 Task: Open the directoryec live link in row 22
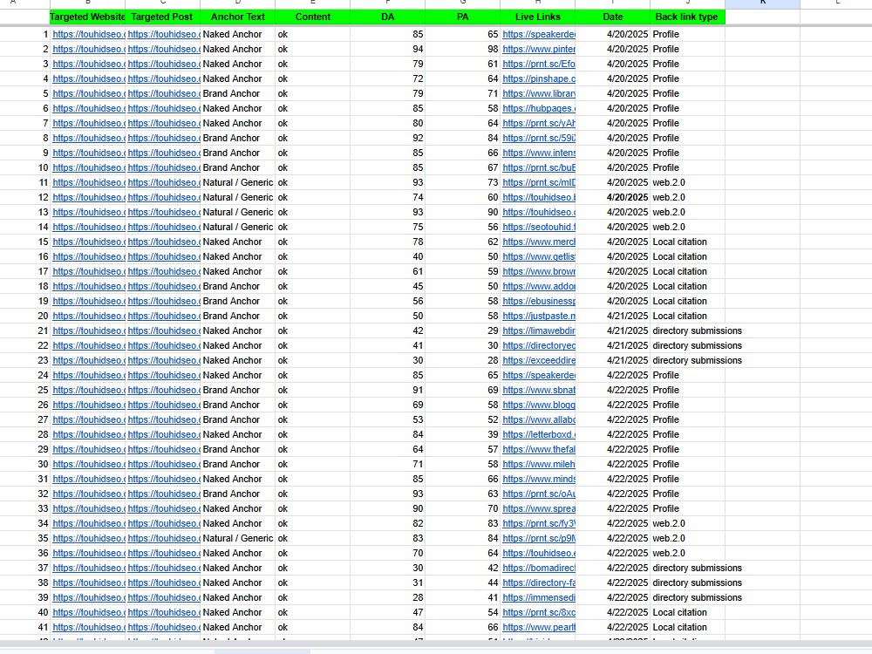click(x=539, y=345)
